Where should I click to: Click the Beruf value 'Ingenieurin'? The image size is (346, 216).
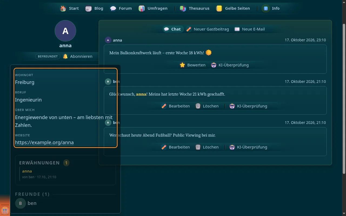tap(28, 100)
